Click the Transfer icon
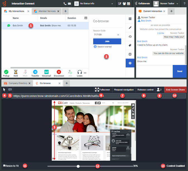 [35, 72]
